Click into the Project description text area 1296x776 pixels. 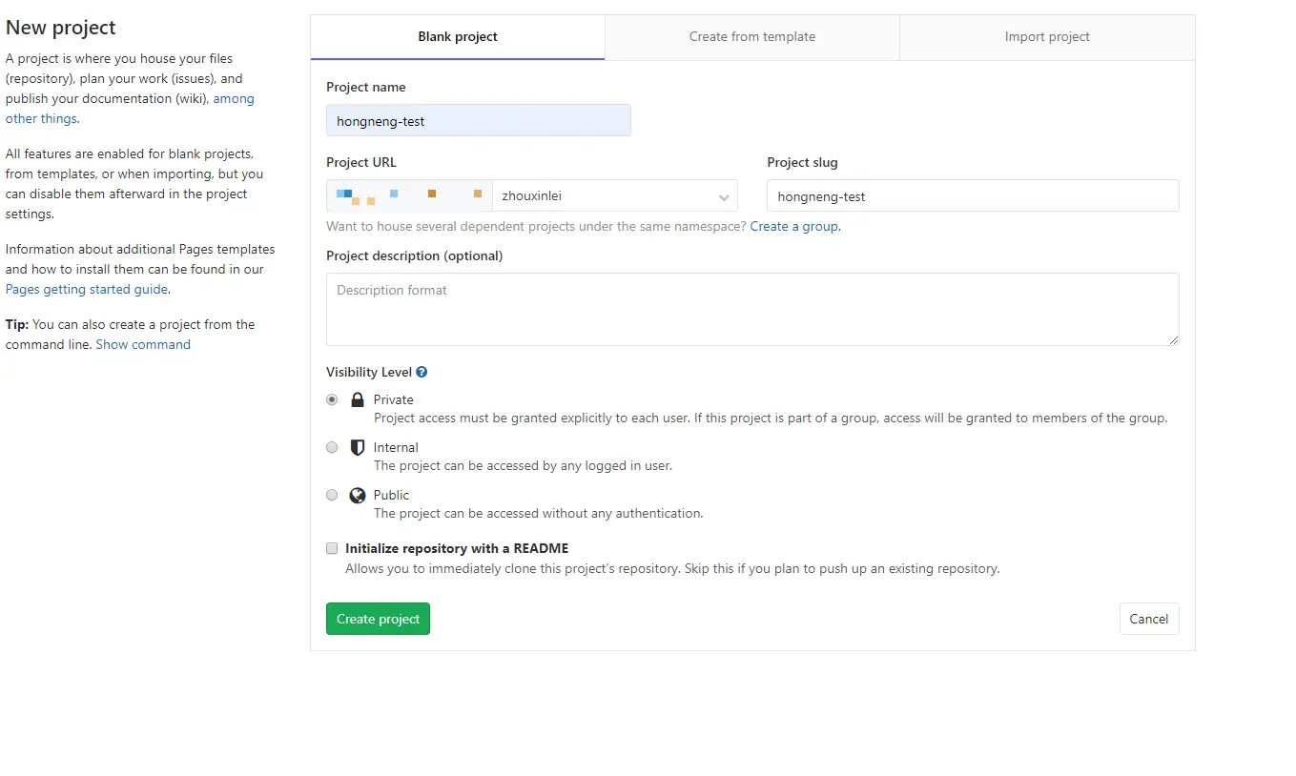click(751, 309)
